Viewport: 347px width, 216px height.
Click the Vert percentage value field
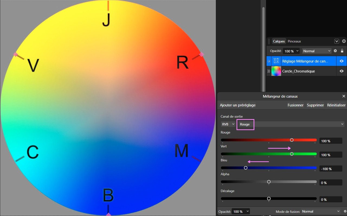[x=331, y=155]
